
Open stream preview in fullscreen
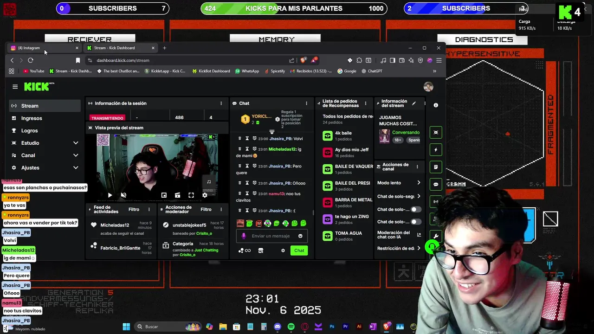point(191,195)
